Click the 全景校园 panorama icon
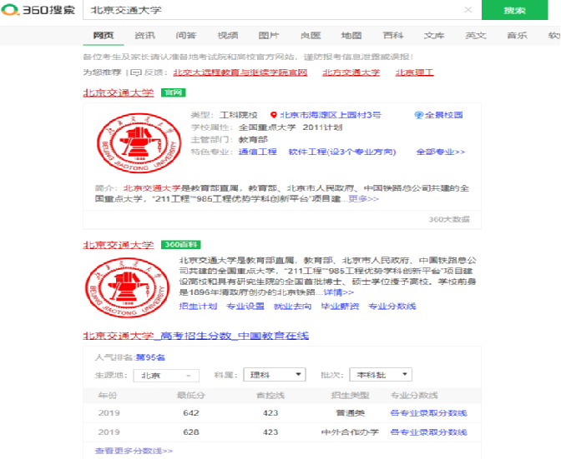The width and height of the screenshot is (561, 459). [418, 115]
